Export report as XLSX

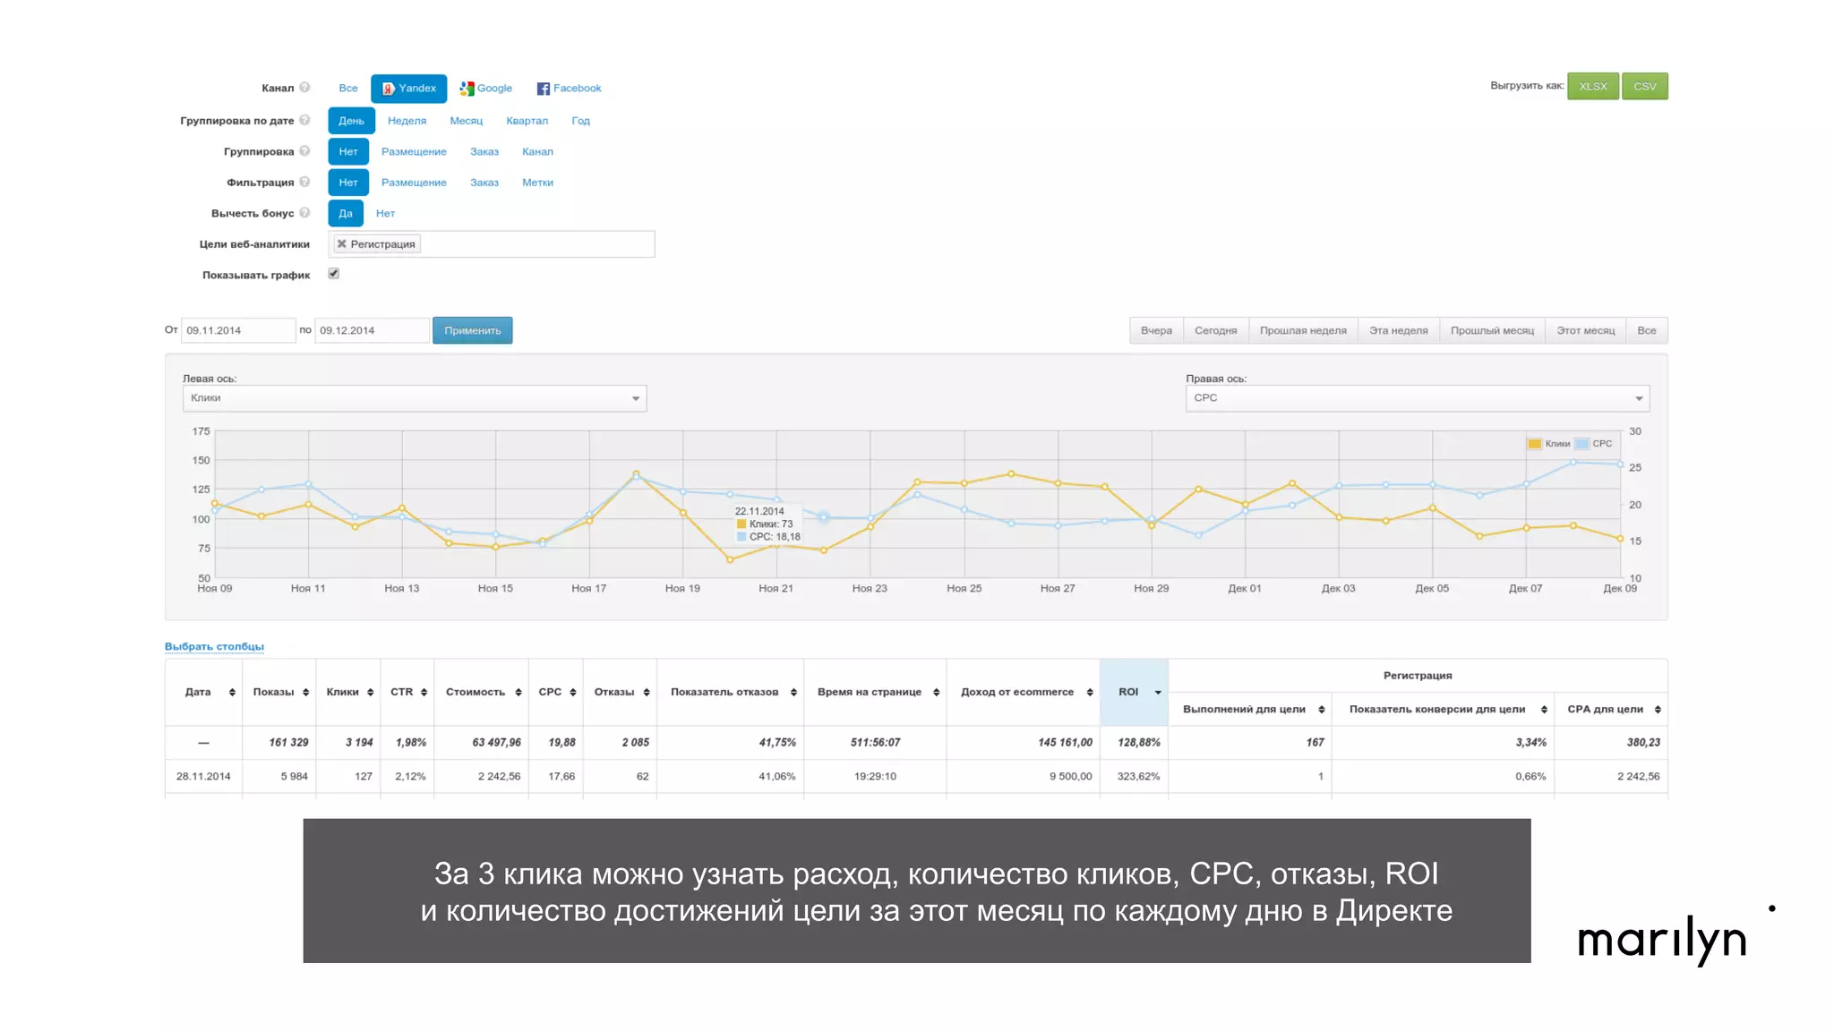[1592, 86]
